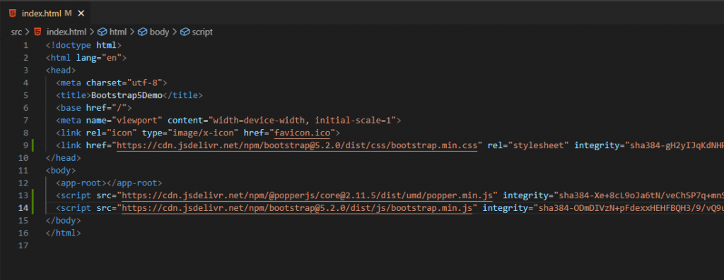
Task: Click line number 9 in gutter
Action: click(25, 145)
